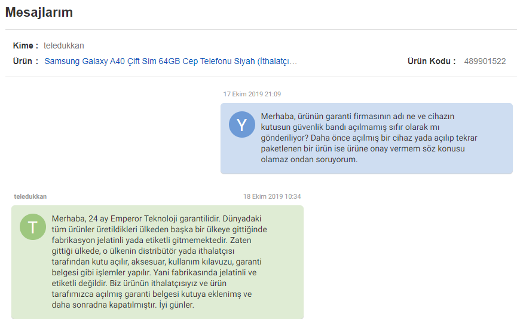The image size is (517, 319).
Task: Click the Kime label
Action: (x=25, y=45)
